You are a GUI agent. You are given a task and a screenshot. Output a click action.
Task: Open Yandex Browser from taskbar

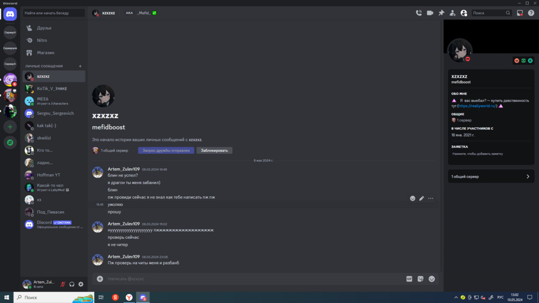point(129,298)
